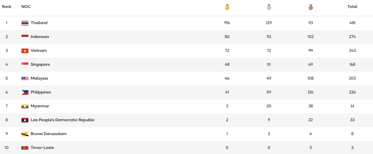Click the Vietnam flag icon
373x154 pixels.
point(25,51)
